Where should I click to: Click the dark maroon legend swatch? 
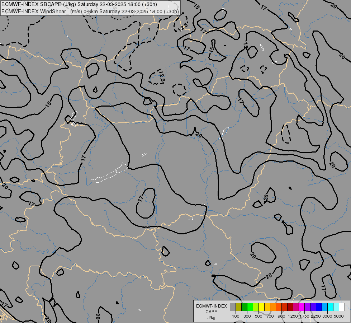290,307
